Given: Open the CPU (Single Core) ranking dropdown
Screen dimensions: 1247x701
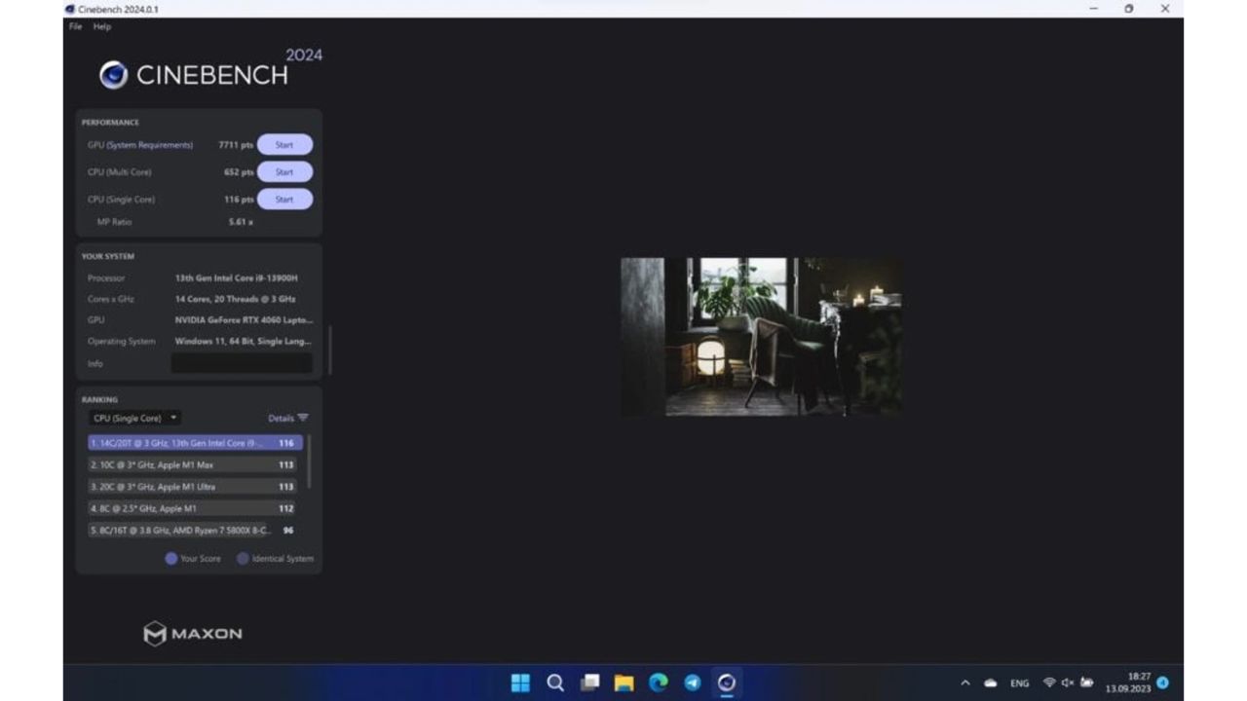Looking at the screenshot, I should [134, 418].
